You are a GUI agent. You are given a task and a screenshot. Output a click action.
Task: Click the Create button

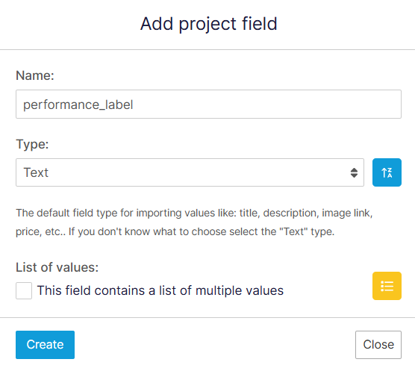pos(45,345)
